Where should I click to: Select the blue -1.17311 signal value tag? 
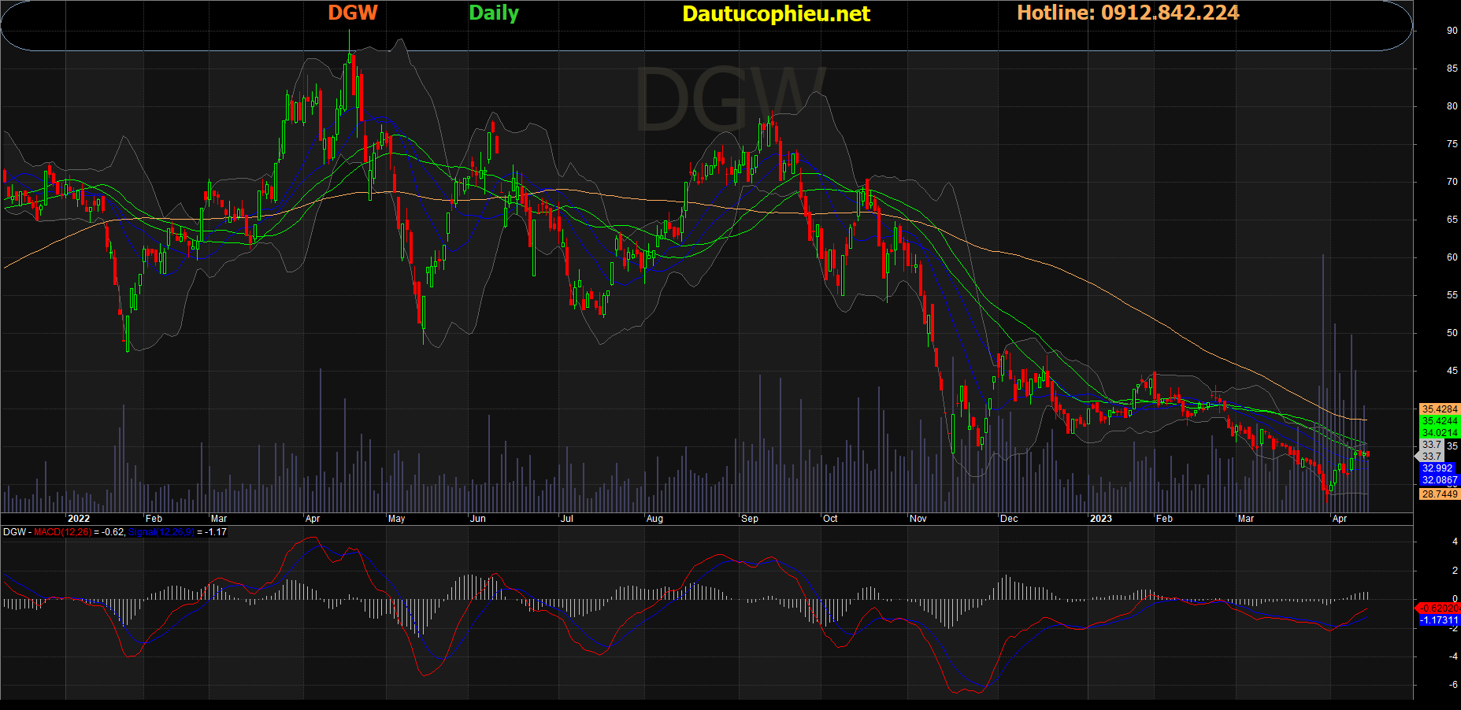[x=1440, y=620]
